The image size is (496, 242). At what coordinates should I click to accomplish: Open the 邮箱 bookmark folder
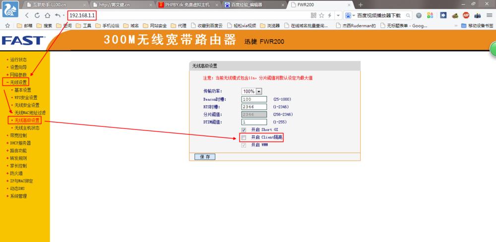tap(24, 26)
